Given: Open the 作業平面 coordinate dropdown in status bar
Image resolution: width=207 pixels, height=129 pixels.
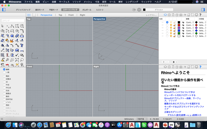Looking at the screenshot, I should tap(142, 119).
